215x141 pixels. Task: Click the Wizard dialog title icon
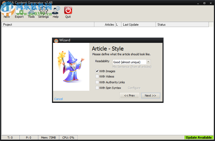click(56, 40)
